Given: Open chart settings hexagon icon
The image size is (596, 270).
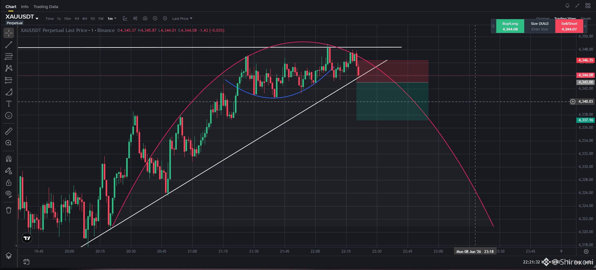Looking at the screenshot, I should 165,19.
